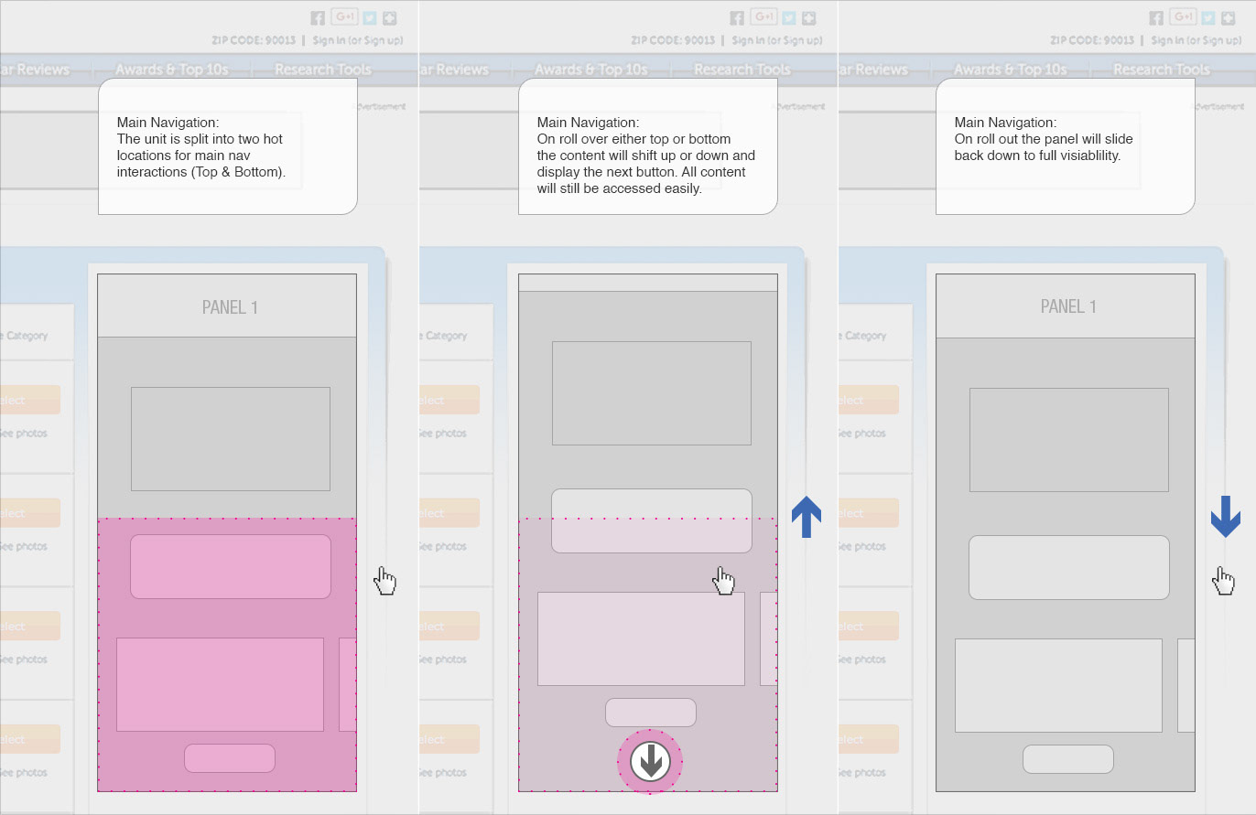Open Facebook icon in the 'hot locations' mockup

pyautogui.click(x=318, y=17)
